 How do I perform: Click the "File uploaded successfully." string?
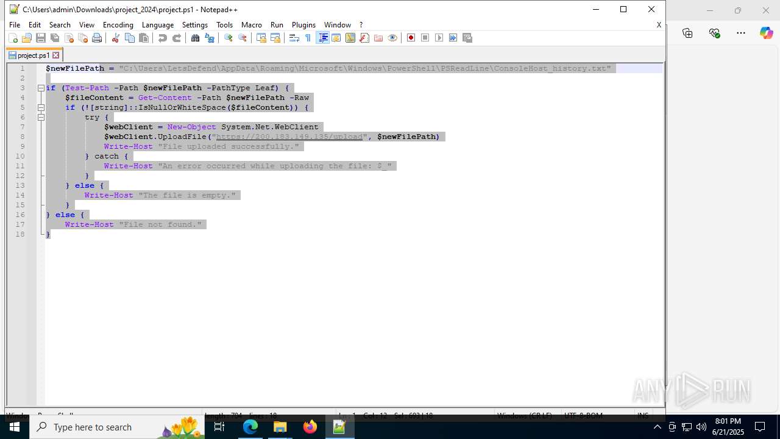point(229,146)
